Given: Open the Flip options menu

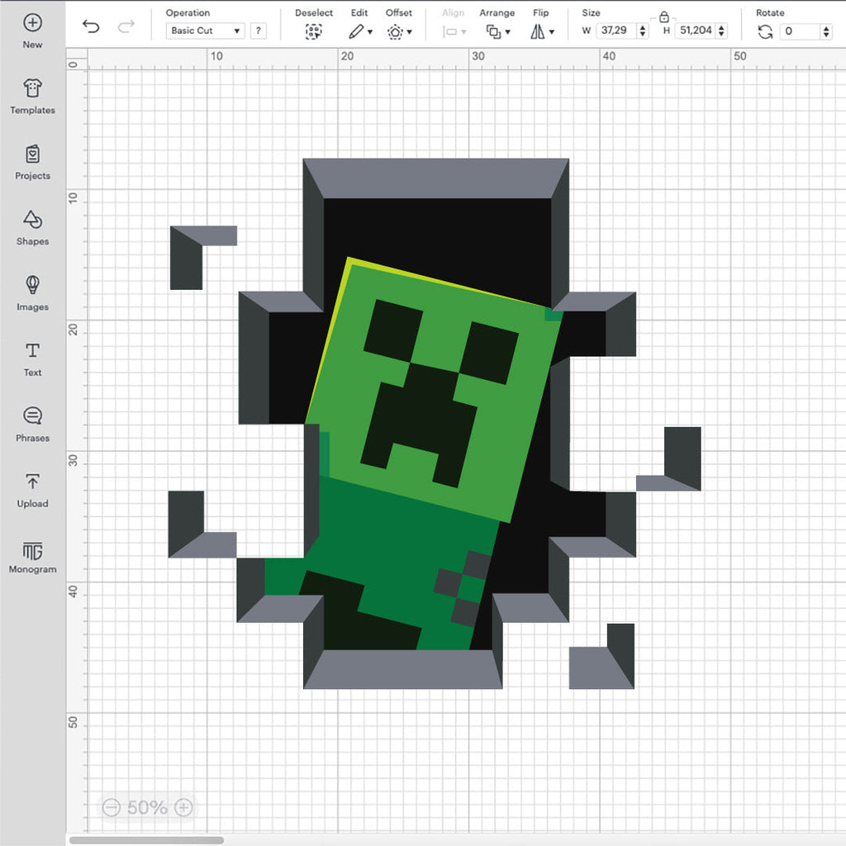Looking at the screenshot, I should (542, 31).
